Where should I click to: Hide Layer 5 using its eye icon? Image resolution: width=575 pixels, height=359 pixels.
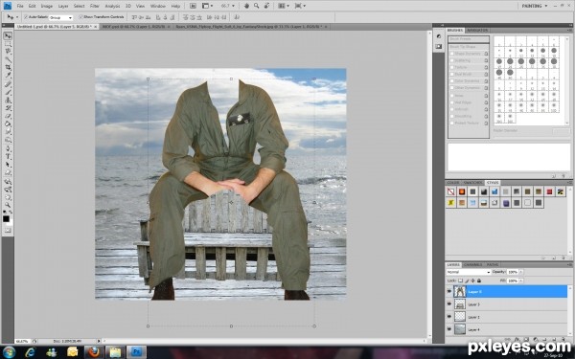pyautogui.click(x=449, y=292)
